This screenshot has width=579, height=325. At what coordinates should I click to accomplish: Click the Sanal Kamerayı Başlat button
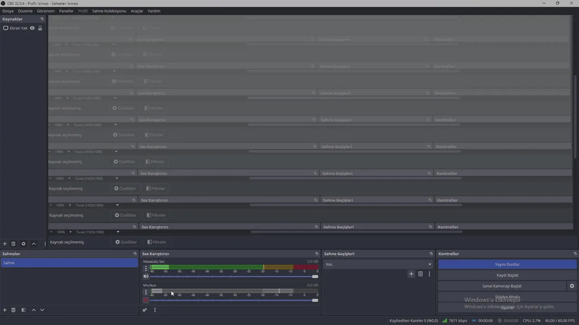coord(502,286)
